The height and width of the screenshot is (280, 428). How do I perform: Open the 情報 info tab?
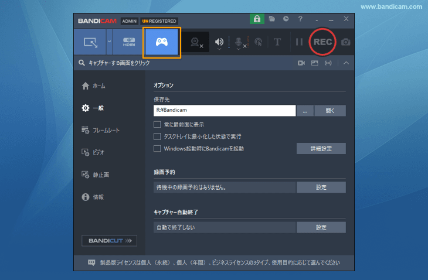(x=93, y=197)
